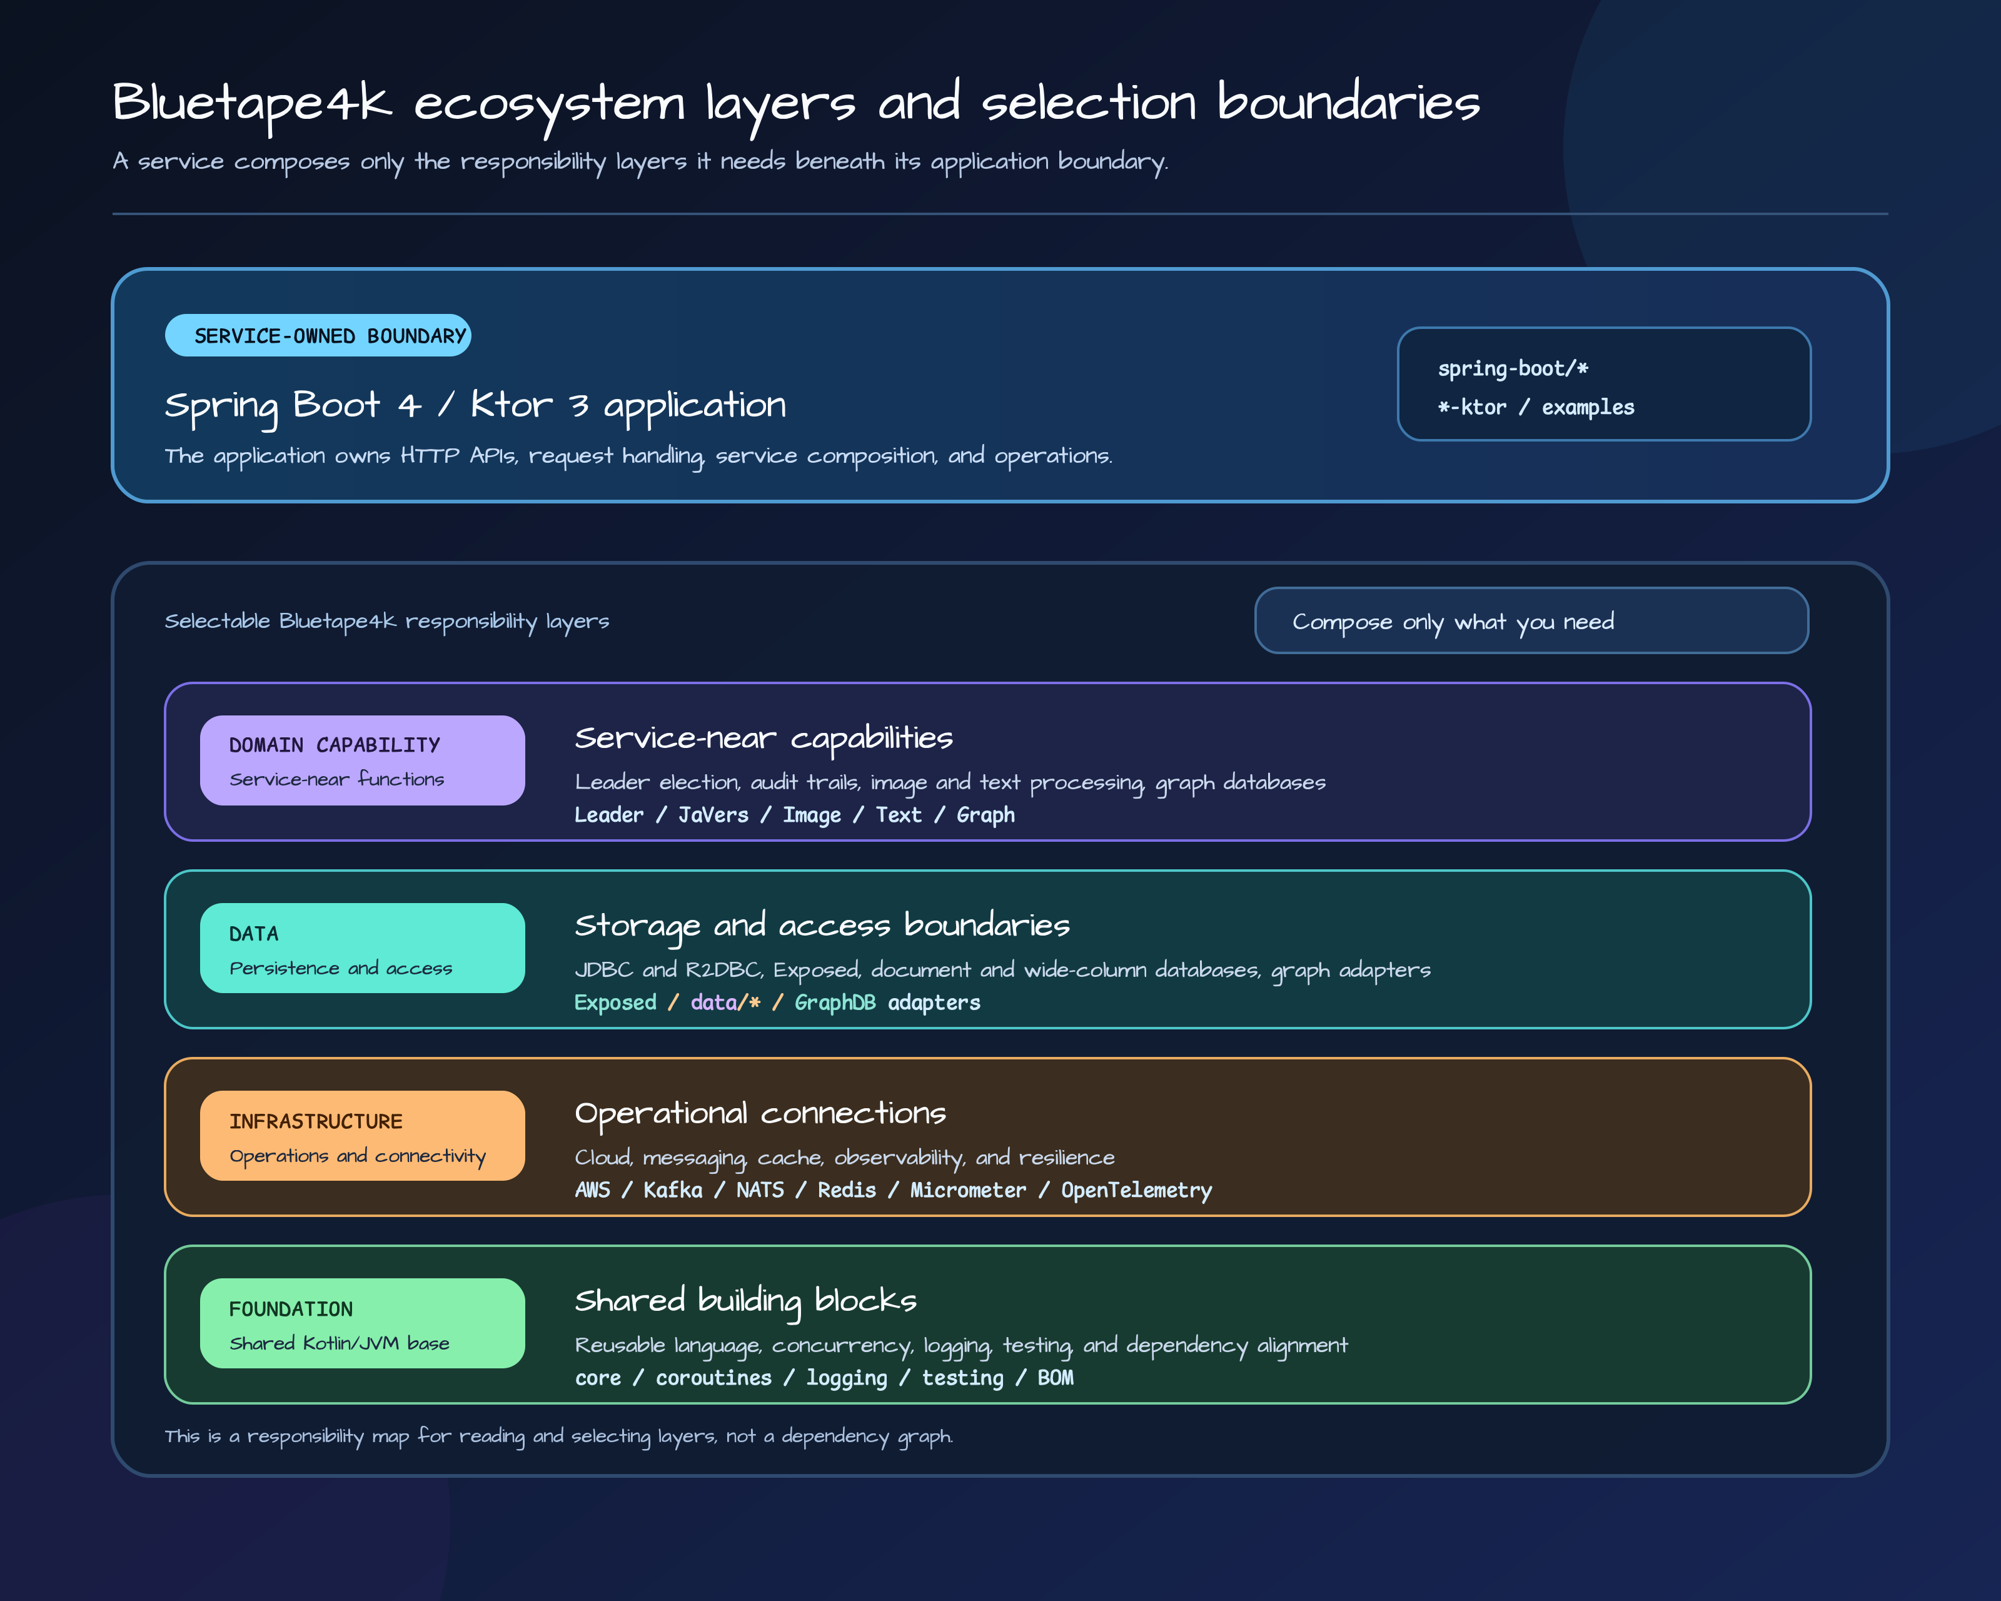Click 'coroutines' in the foundation modules line
Screen dimensions: 2001x1601
point(713,1377)
